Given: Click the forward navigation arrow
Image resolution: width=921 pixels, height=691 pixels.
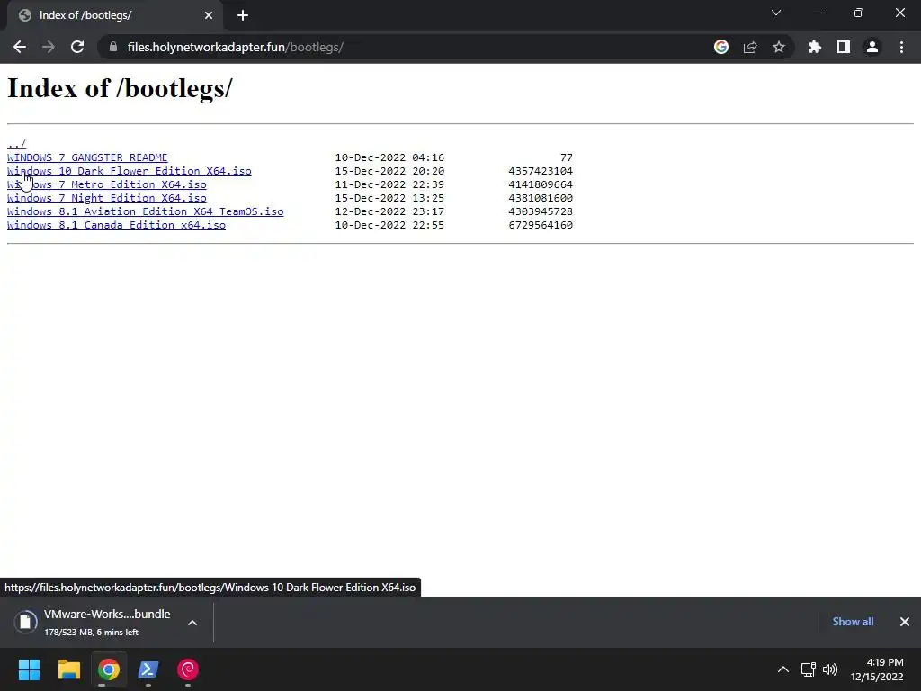Looking at the screenshot, I should pos(49,47).
